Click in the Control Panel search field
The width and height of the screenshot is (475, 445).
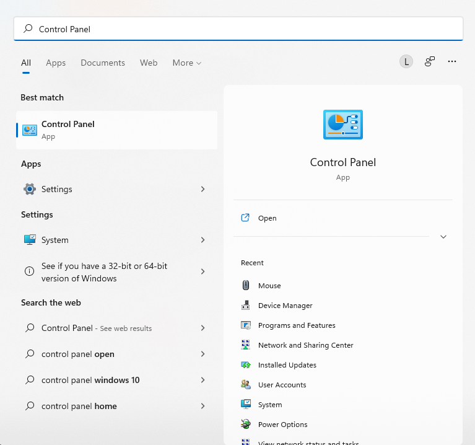[x=238, y=29]
